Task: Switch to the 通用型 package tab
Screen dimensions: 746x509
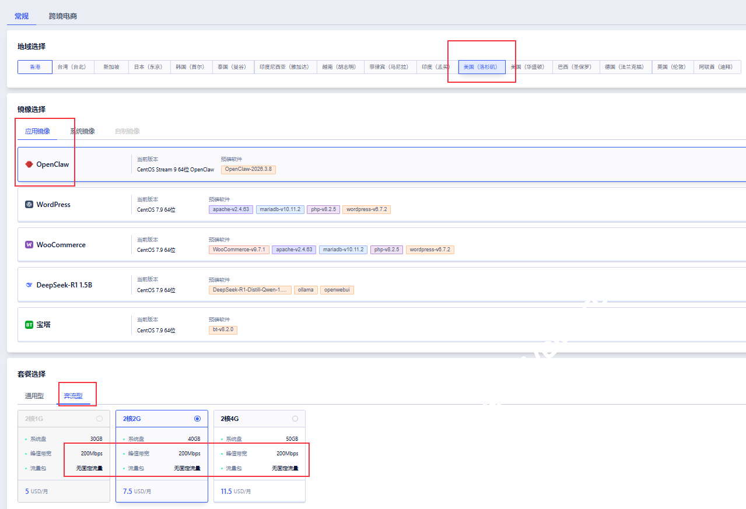Action: point(34,396)
